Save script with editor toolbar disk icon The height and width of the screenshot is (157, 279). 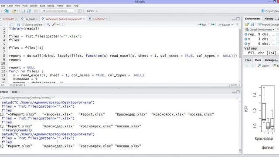tap(18, 24)
